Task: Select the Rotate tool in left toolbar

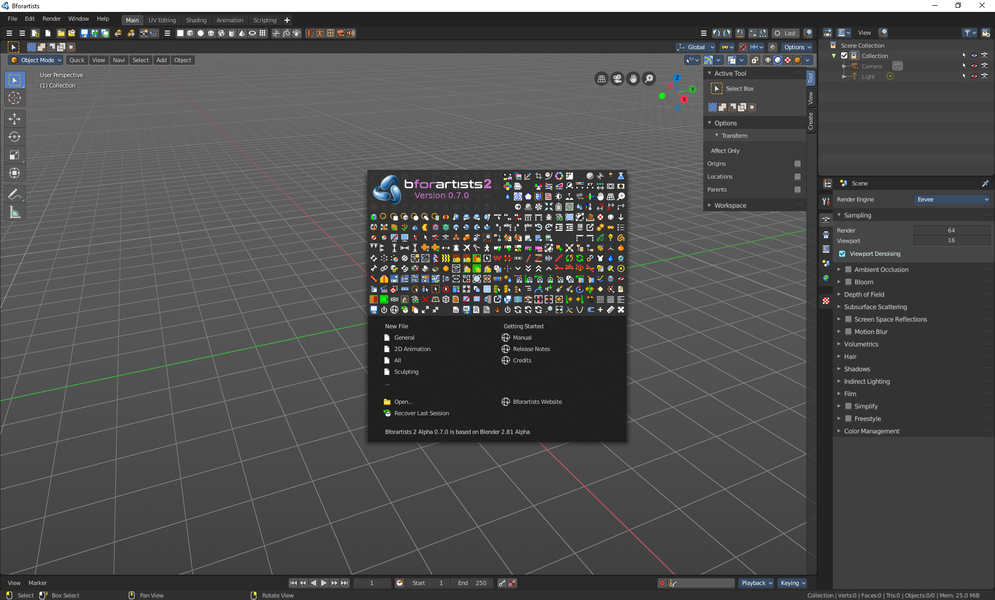Action: pos(15,137)
